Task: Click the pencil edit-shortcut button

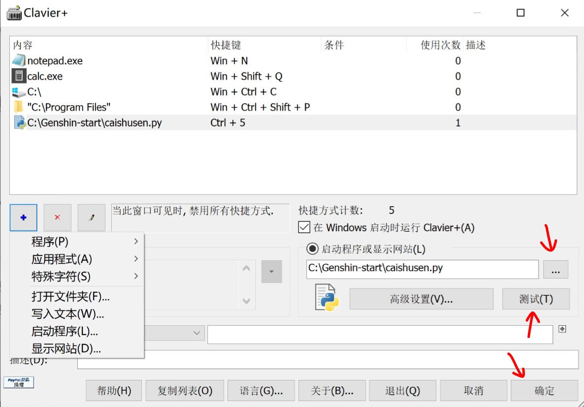Action: click(x=91, y=218)
